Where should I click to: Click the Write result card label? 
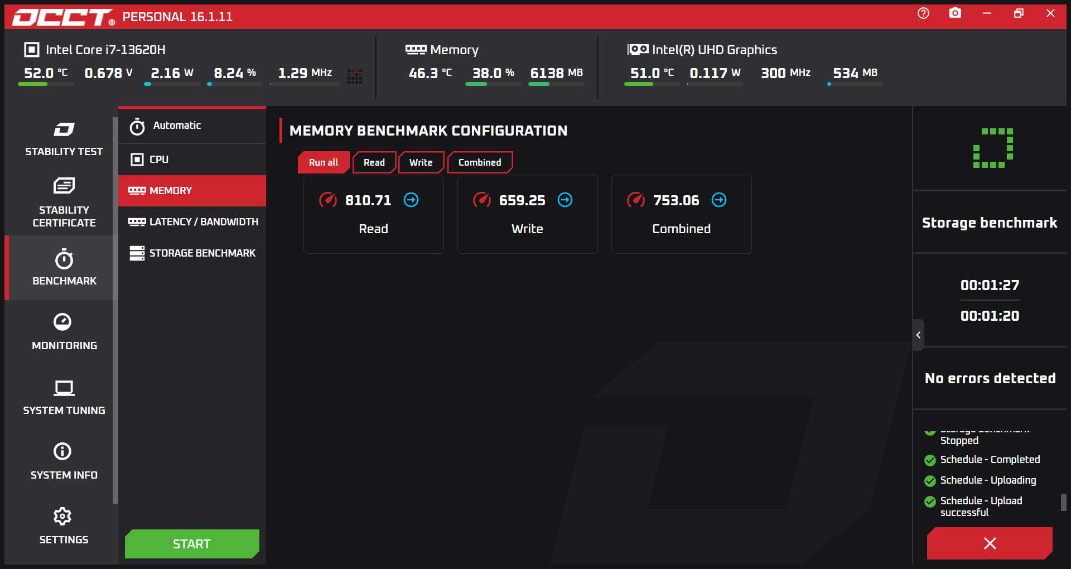[x=528, y=229]
